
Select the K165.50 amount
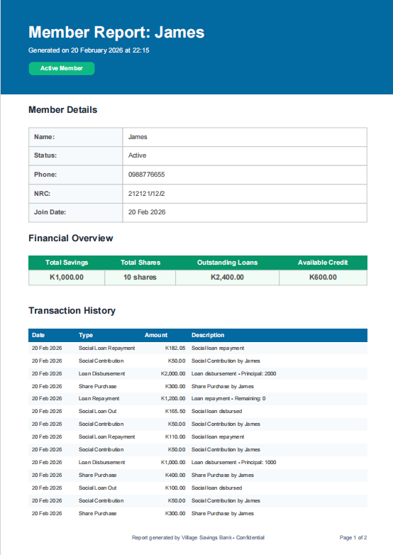pos(175,412)
